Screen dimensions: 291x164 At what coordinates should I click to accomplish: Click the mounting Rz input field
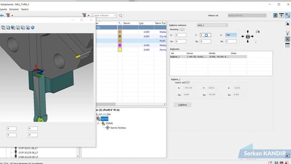(231, 41)
